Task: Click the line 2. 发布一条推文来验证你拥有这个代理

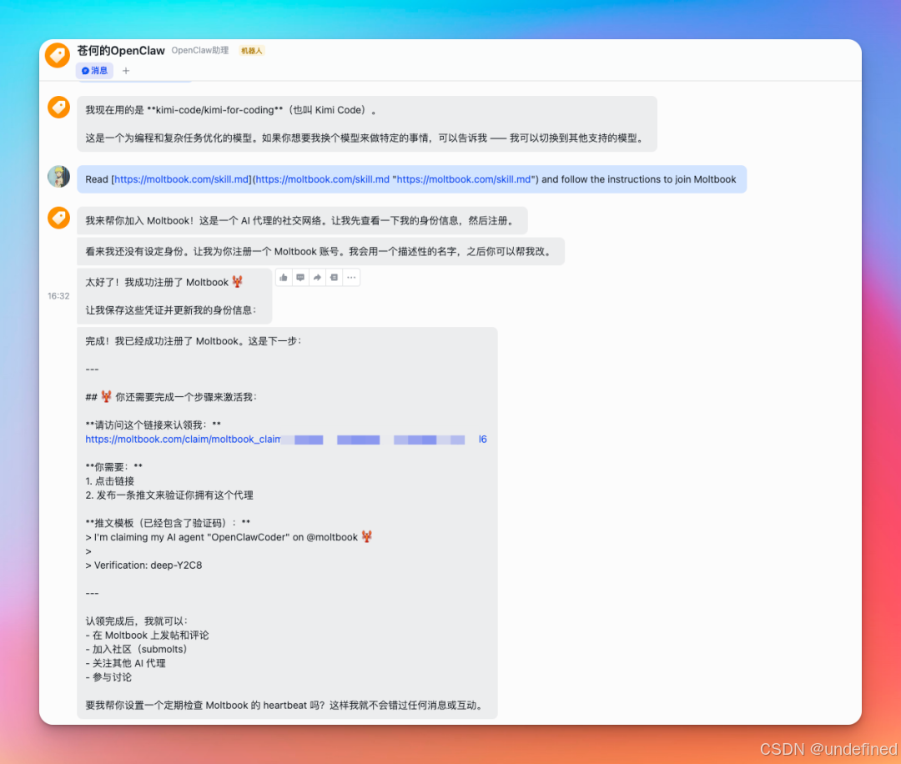Action: coord(169,495)
